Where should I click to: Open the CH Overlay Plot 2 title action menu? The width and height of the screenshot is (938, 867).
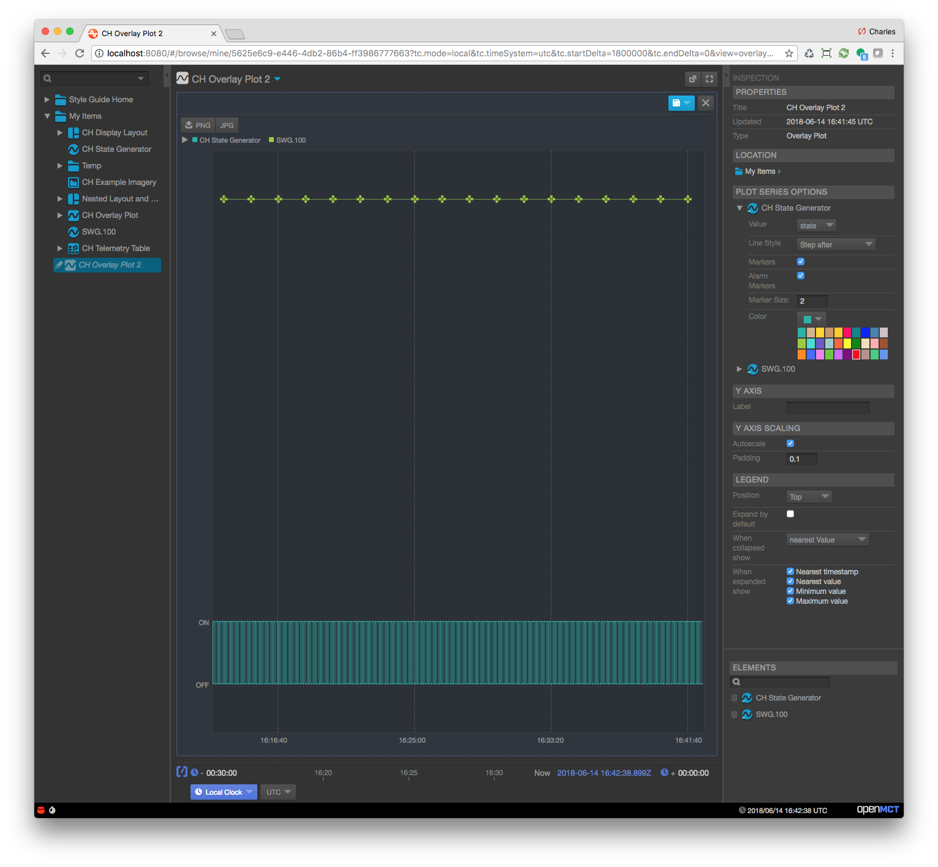click(278, 78)
